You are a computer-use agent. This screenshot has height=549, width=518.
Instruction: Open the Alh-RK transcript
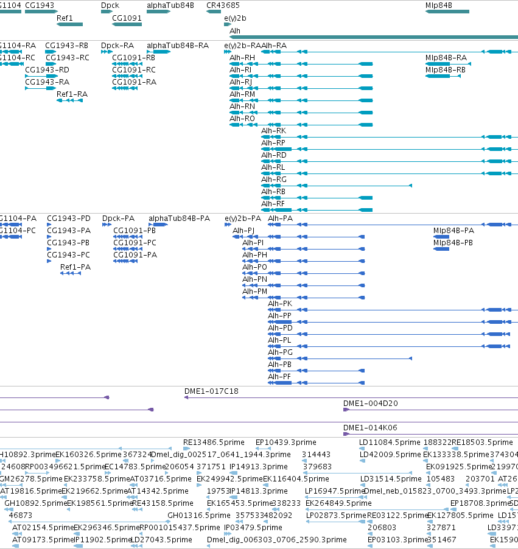click(390, 137)
